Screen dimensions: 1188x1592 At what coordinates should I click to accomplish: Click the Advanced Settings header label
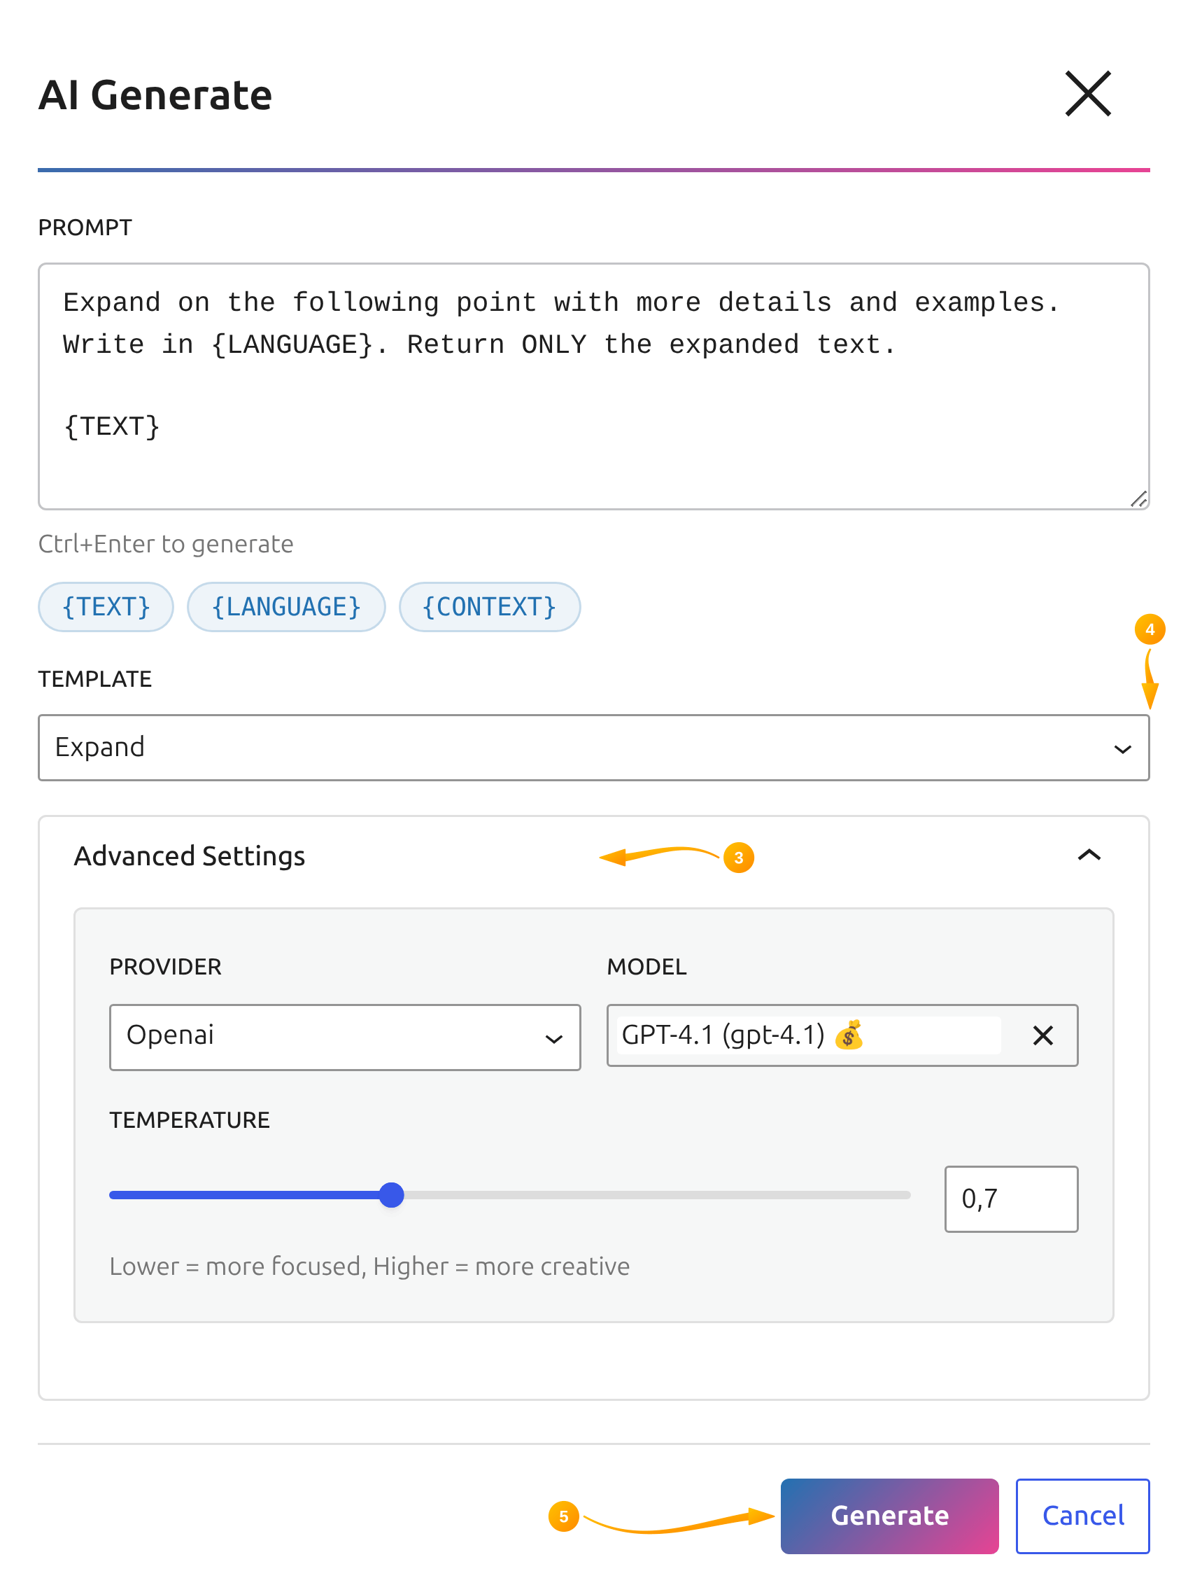(x=189, y=856)
